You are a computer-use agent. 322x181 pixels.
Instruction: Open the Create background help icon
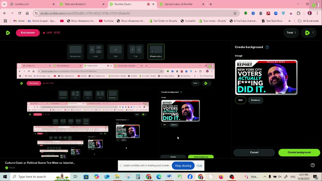pyautogui.click(x=267, y=47)
